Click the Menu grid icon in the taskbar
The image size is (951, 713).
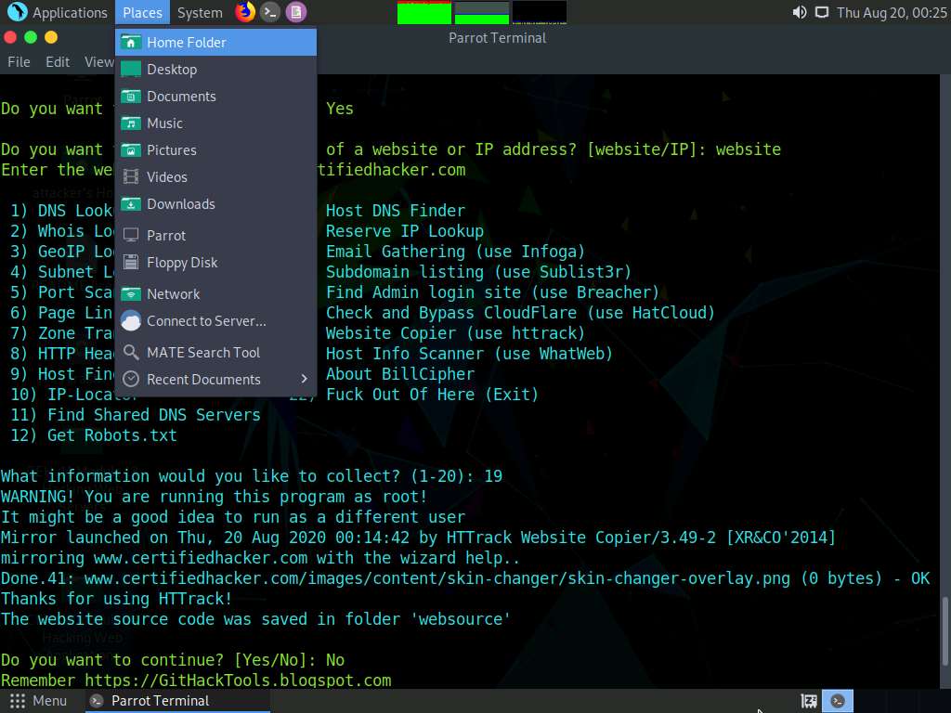click(17, 701)
